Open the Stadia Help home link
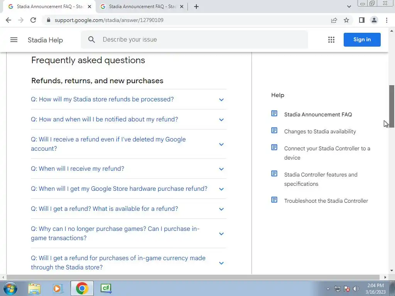Screen dimensions: 395x296 [45, 40]
